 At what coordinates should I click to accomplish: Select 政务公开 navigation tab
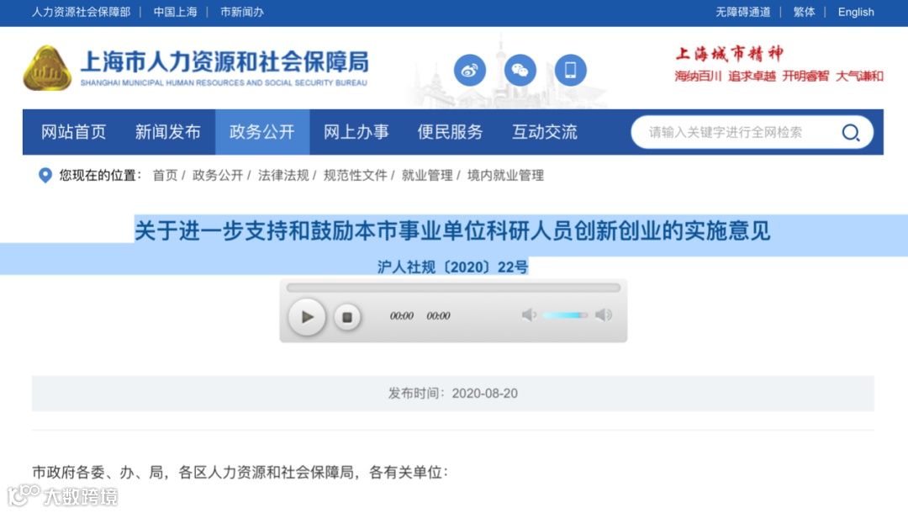[x=262, y=132]
